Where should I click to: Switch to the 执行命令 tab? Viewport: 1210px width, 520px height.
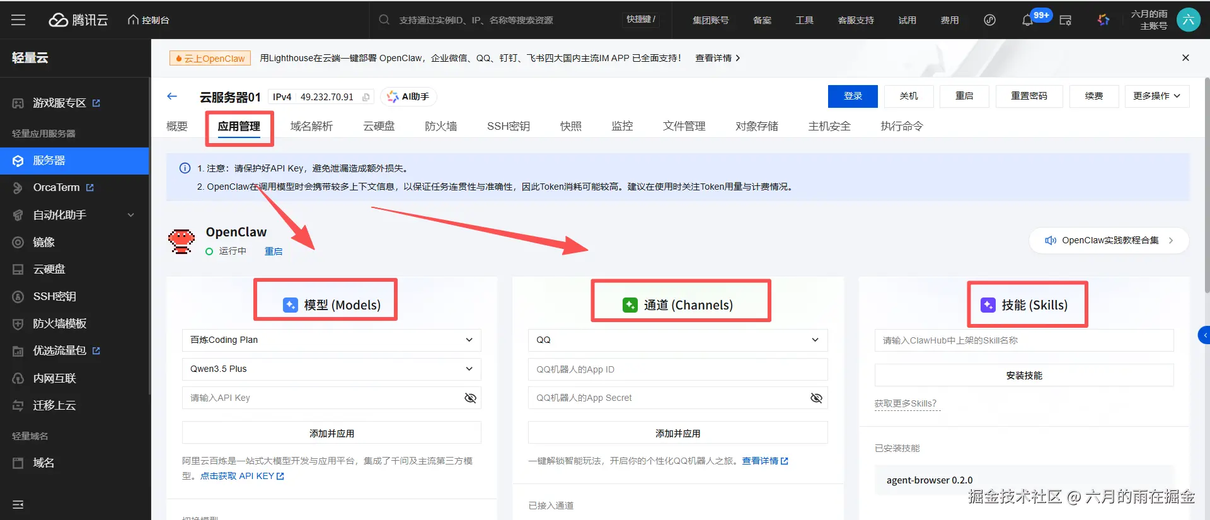902,126
